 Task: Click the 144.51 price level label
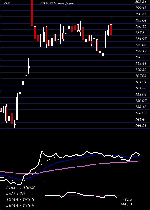click(141, 126)
